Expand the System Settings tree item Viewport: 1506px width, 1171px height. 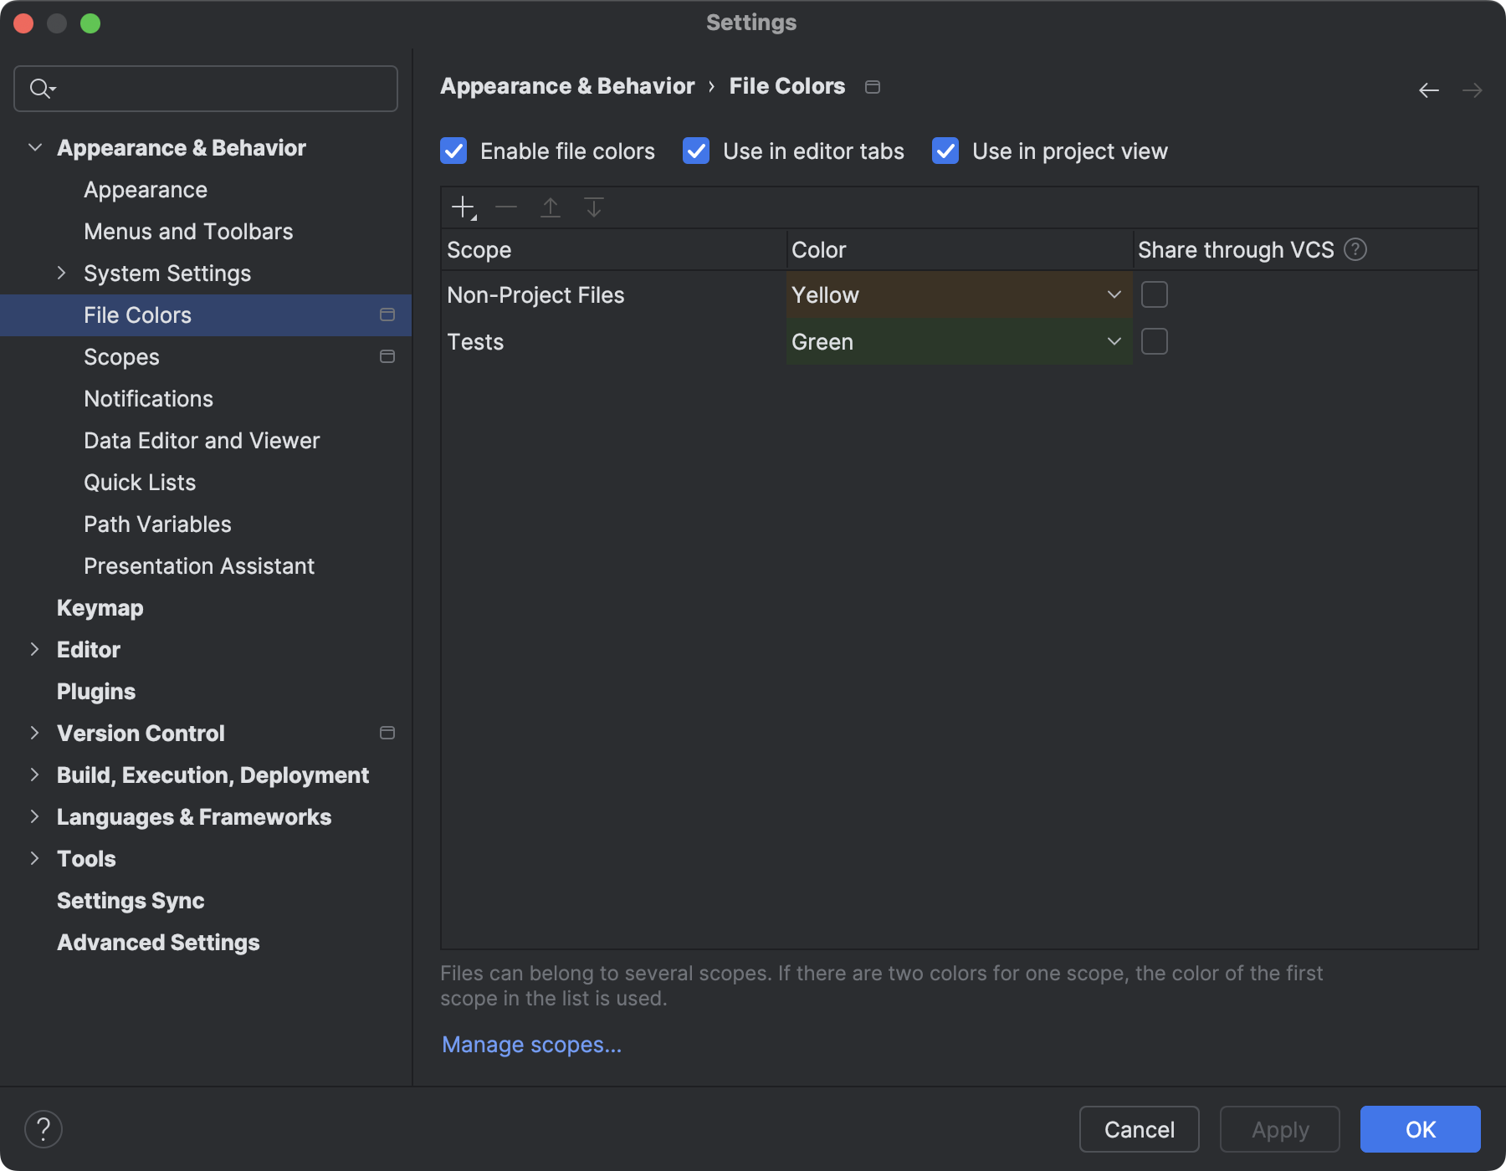pos(61,273)
